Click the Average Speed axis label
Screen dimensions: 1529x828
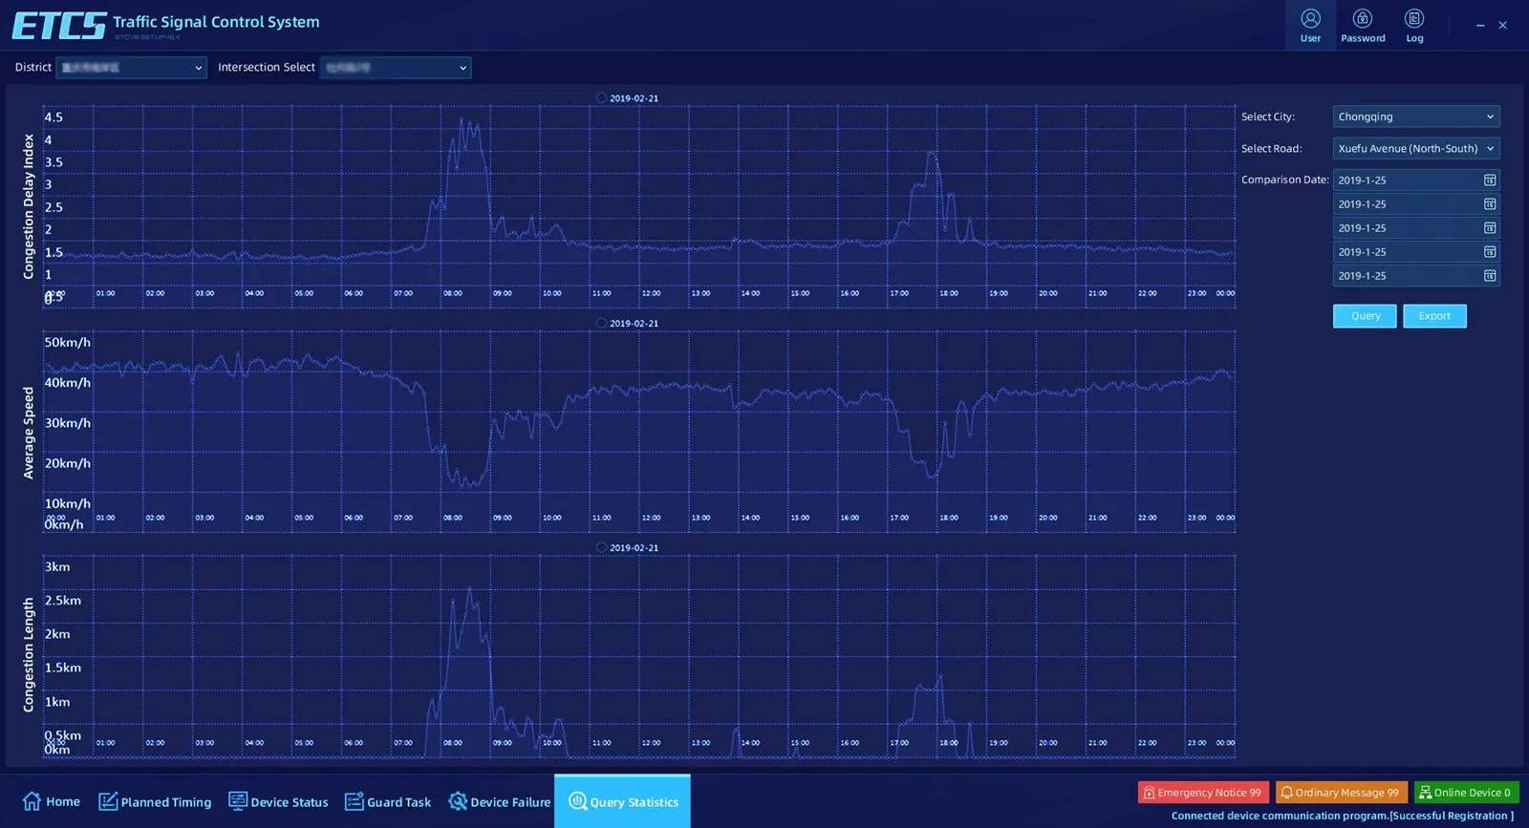29,433
